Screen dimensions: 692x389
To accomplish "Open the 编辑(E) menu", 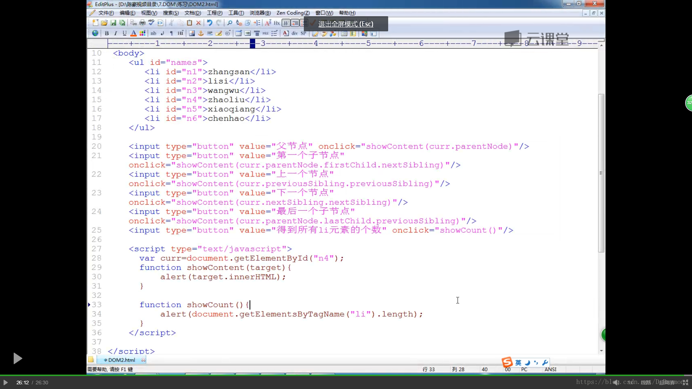I will coord(127,13).
